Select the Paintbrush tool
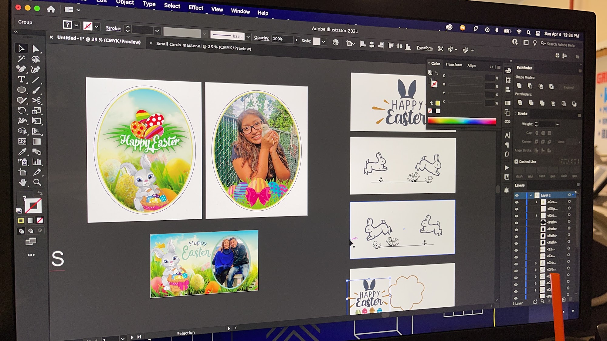The image size is (607, 341). pos(36,90)
